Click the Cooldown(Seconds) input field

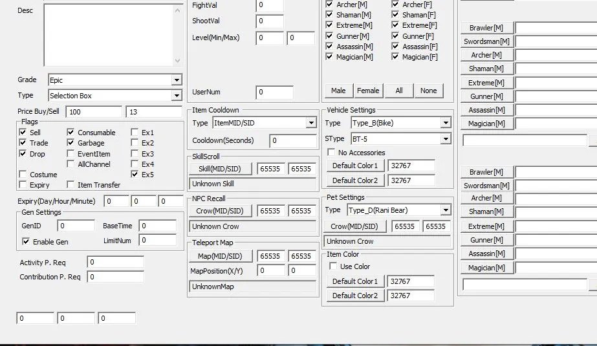(293, 140)
